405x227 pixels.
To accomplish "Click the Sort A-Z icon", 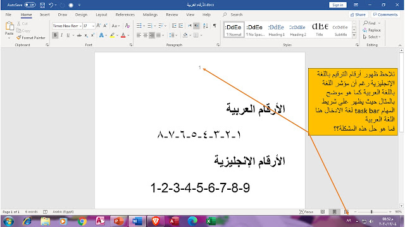I will (x=205, y=26).
